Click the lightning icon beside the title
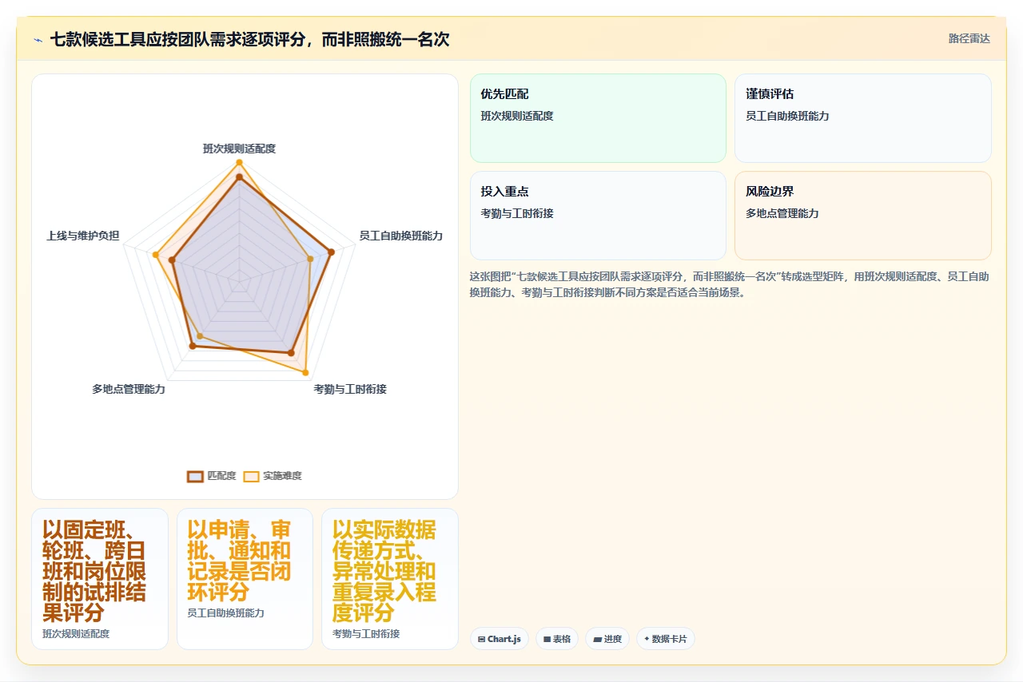The height and width of the screenshot is (682, 1023). click(38, 40)
